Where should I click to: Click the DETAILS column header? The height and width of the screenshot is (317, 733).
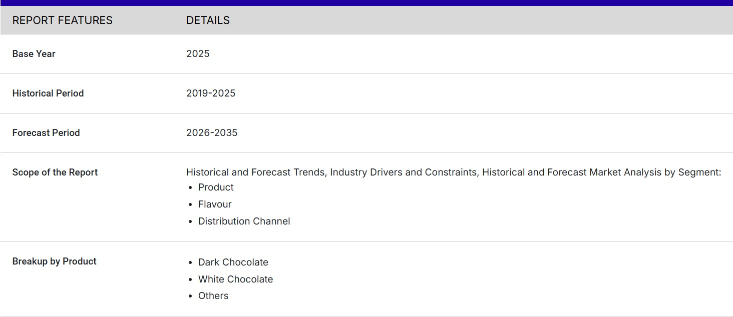pos(208,20)
